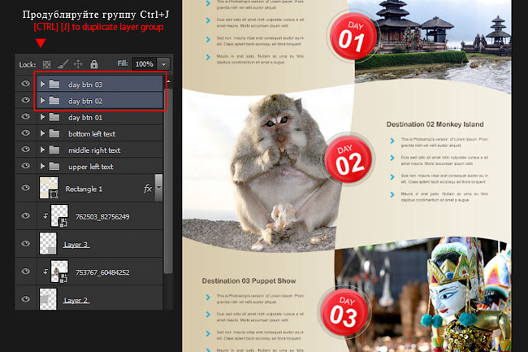
Task: Expand the day btn 02 group triangle
Action: (42, 100)
